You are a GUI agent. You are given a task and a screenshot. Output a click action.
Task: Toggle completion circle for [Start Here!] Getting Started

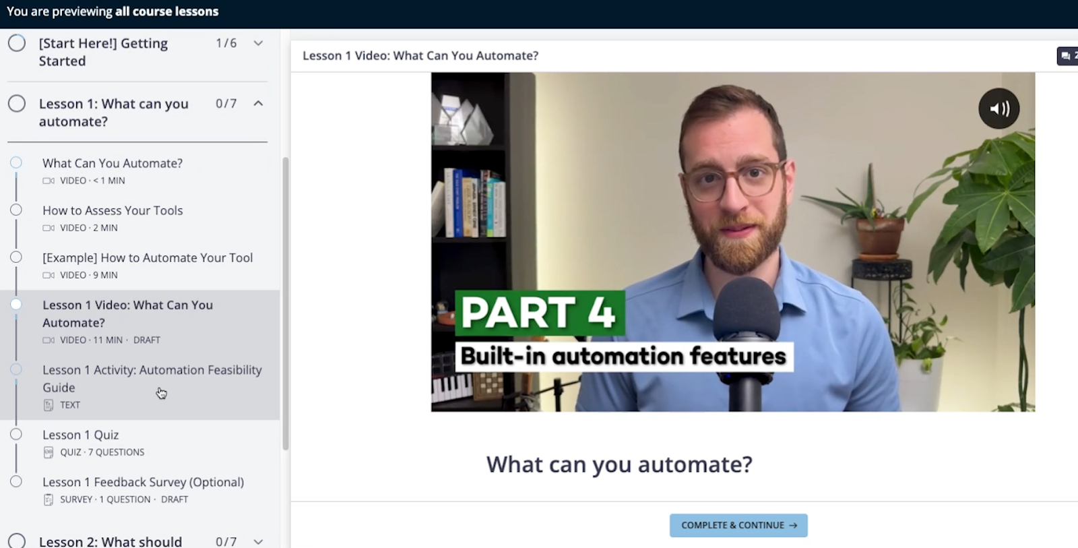click(17, 43)
